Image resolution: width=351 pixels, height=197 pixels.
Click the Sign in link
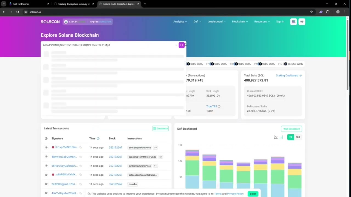280,22
